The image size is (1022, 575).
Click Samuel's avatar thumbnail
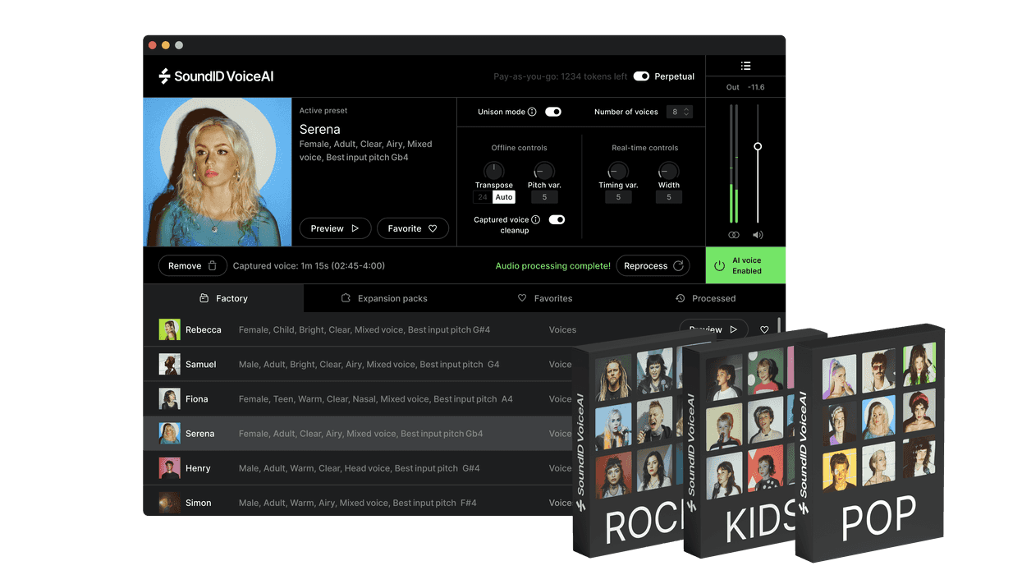pyautogui.click(x=169, y=365)
